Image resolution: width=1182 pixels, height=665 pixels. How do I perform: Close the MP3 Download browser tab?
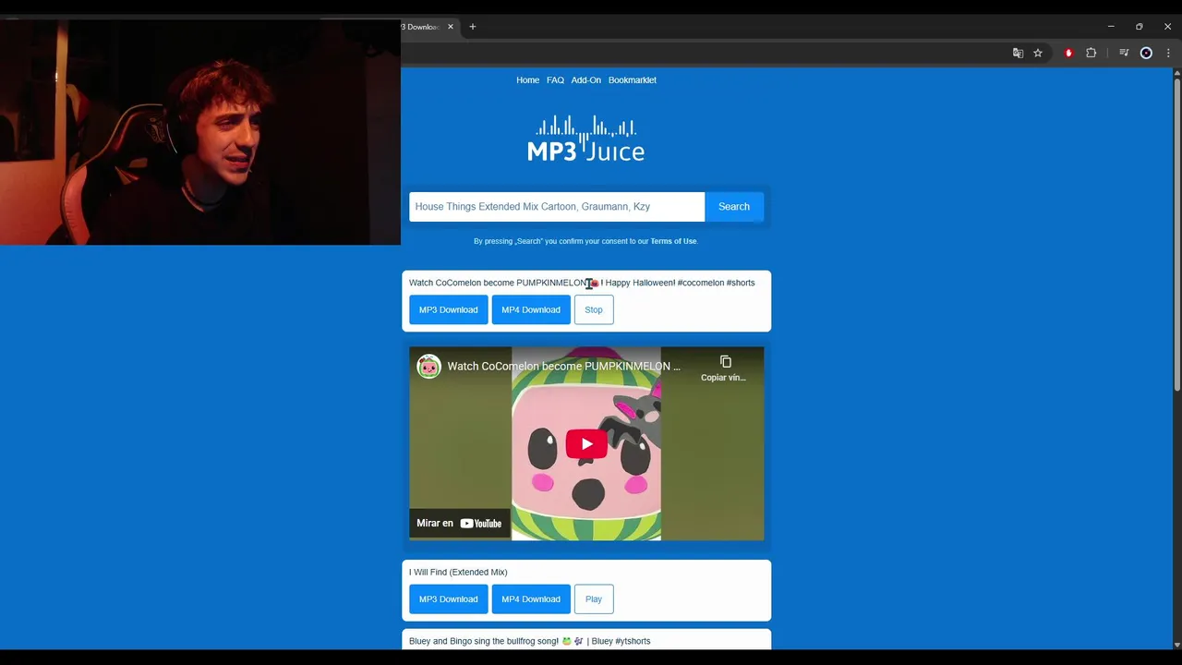(451, 27)
